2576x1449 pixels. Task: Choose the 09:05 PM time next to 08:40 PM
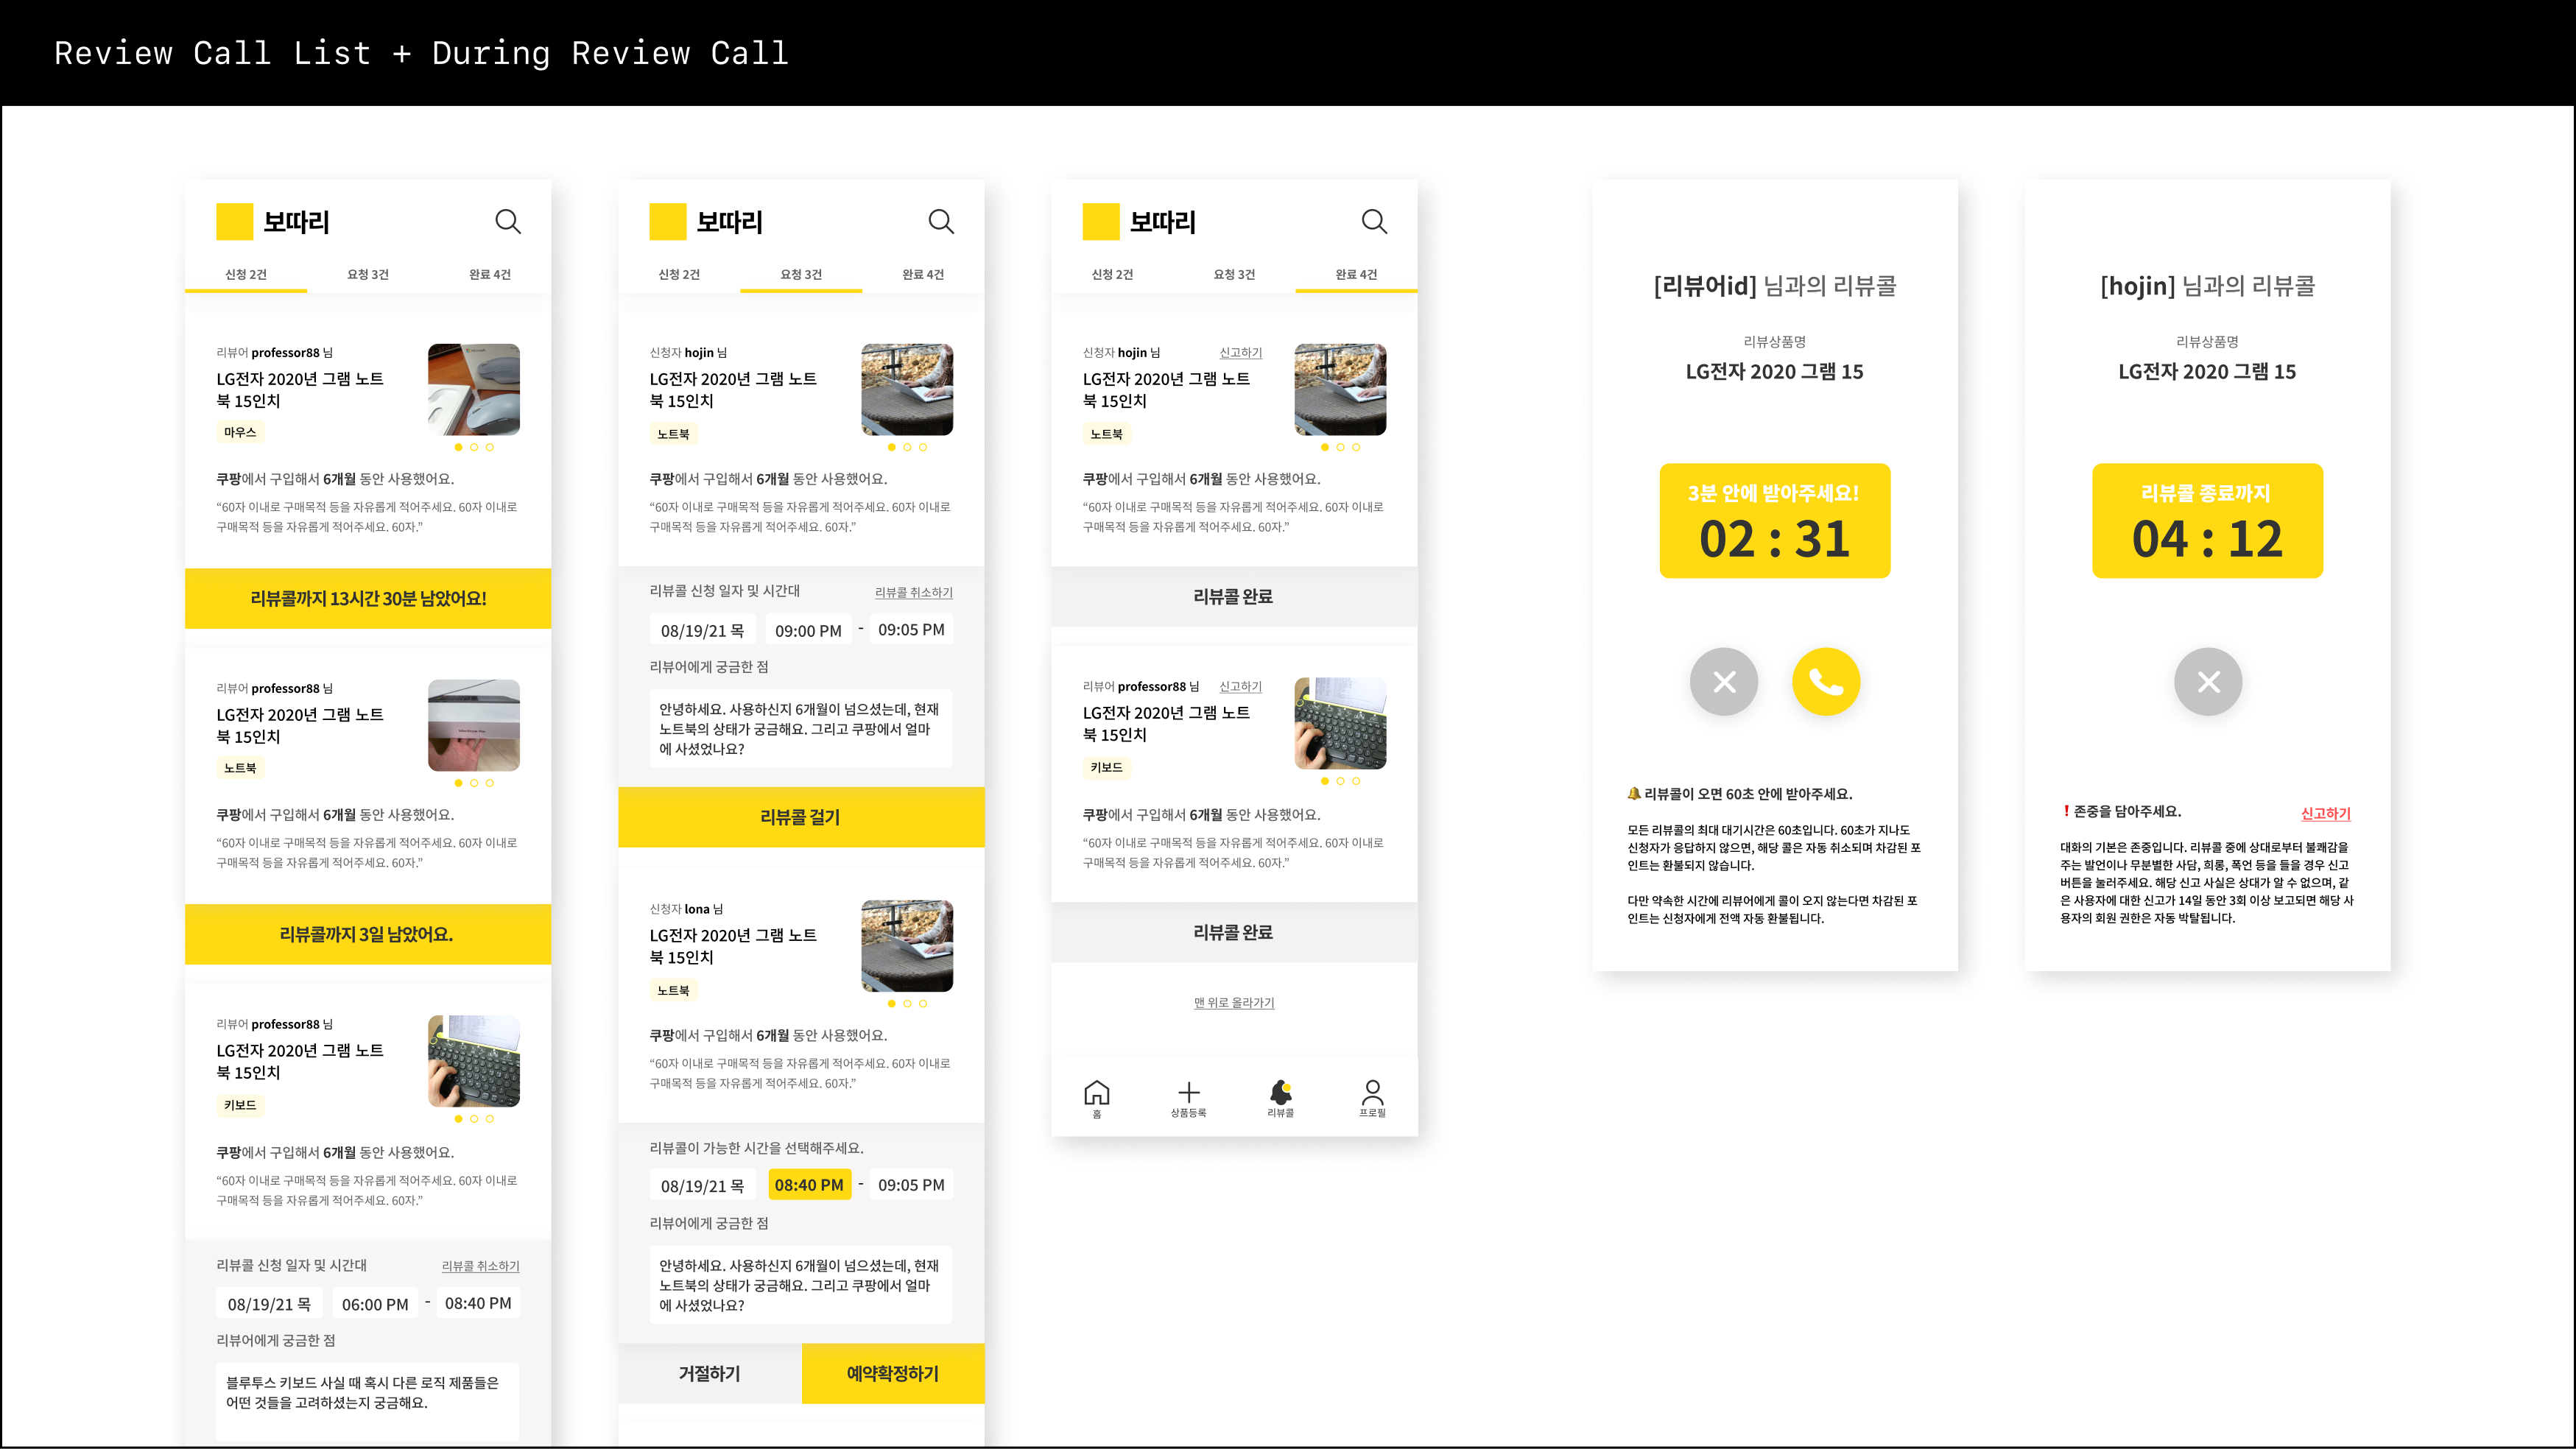(910, 1185)
